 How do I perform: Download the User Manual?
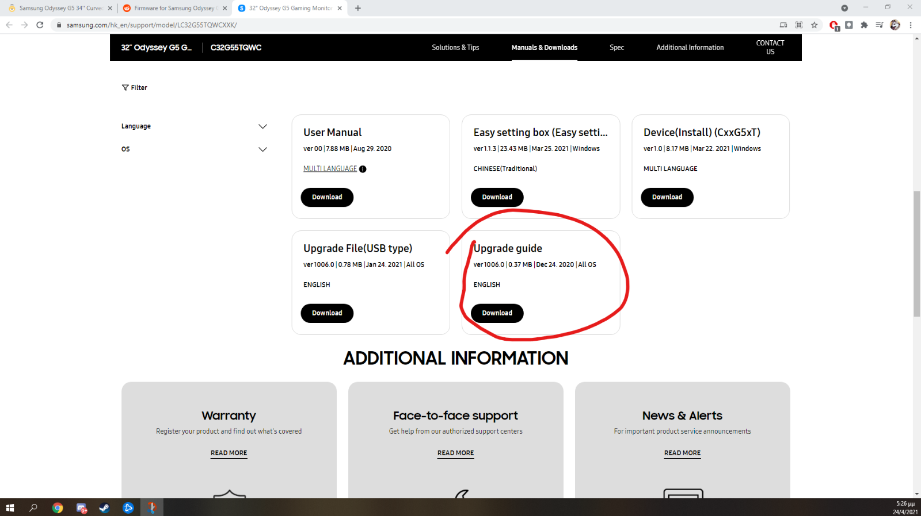tap(327, 197)
